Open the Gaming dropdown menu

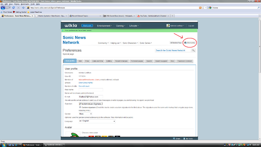click(x=121, y=26)
